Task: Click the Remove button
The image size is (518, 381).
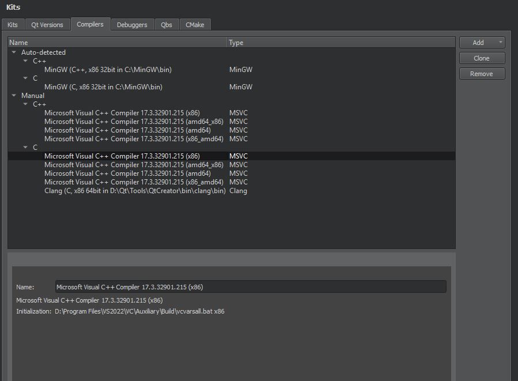Action: pyautogui.click(x=482, y=74)
